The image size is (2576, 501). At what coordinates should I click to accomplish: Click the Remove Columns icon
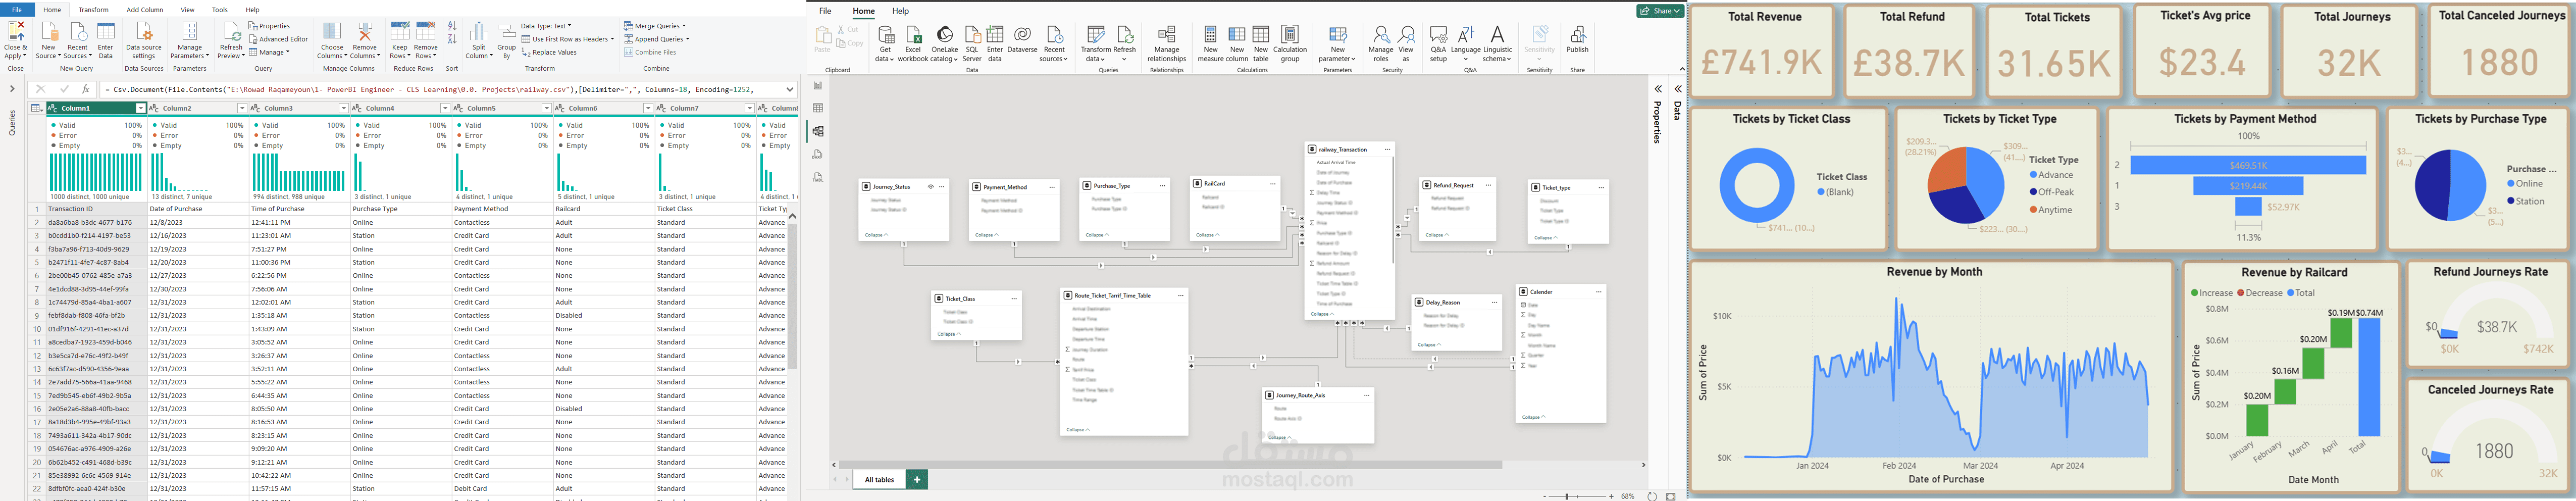point(365,32)
